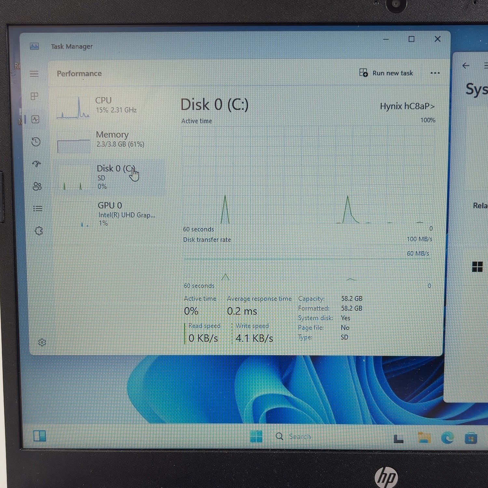
Task: Open the Processes page icon in sidebar
Action: pos(34,96)
